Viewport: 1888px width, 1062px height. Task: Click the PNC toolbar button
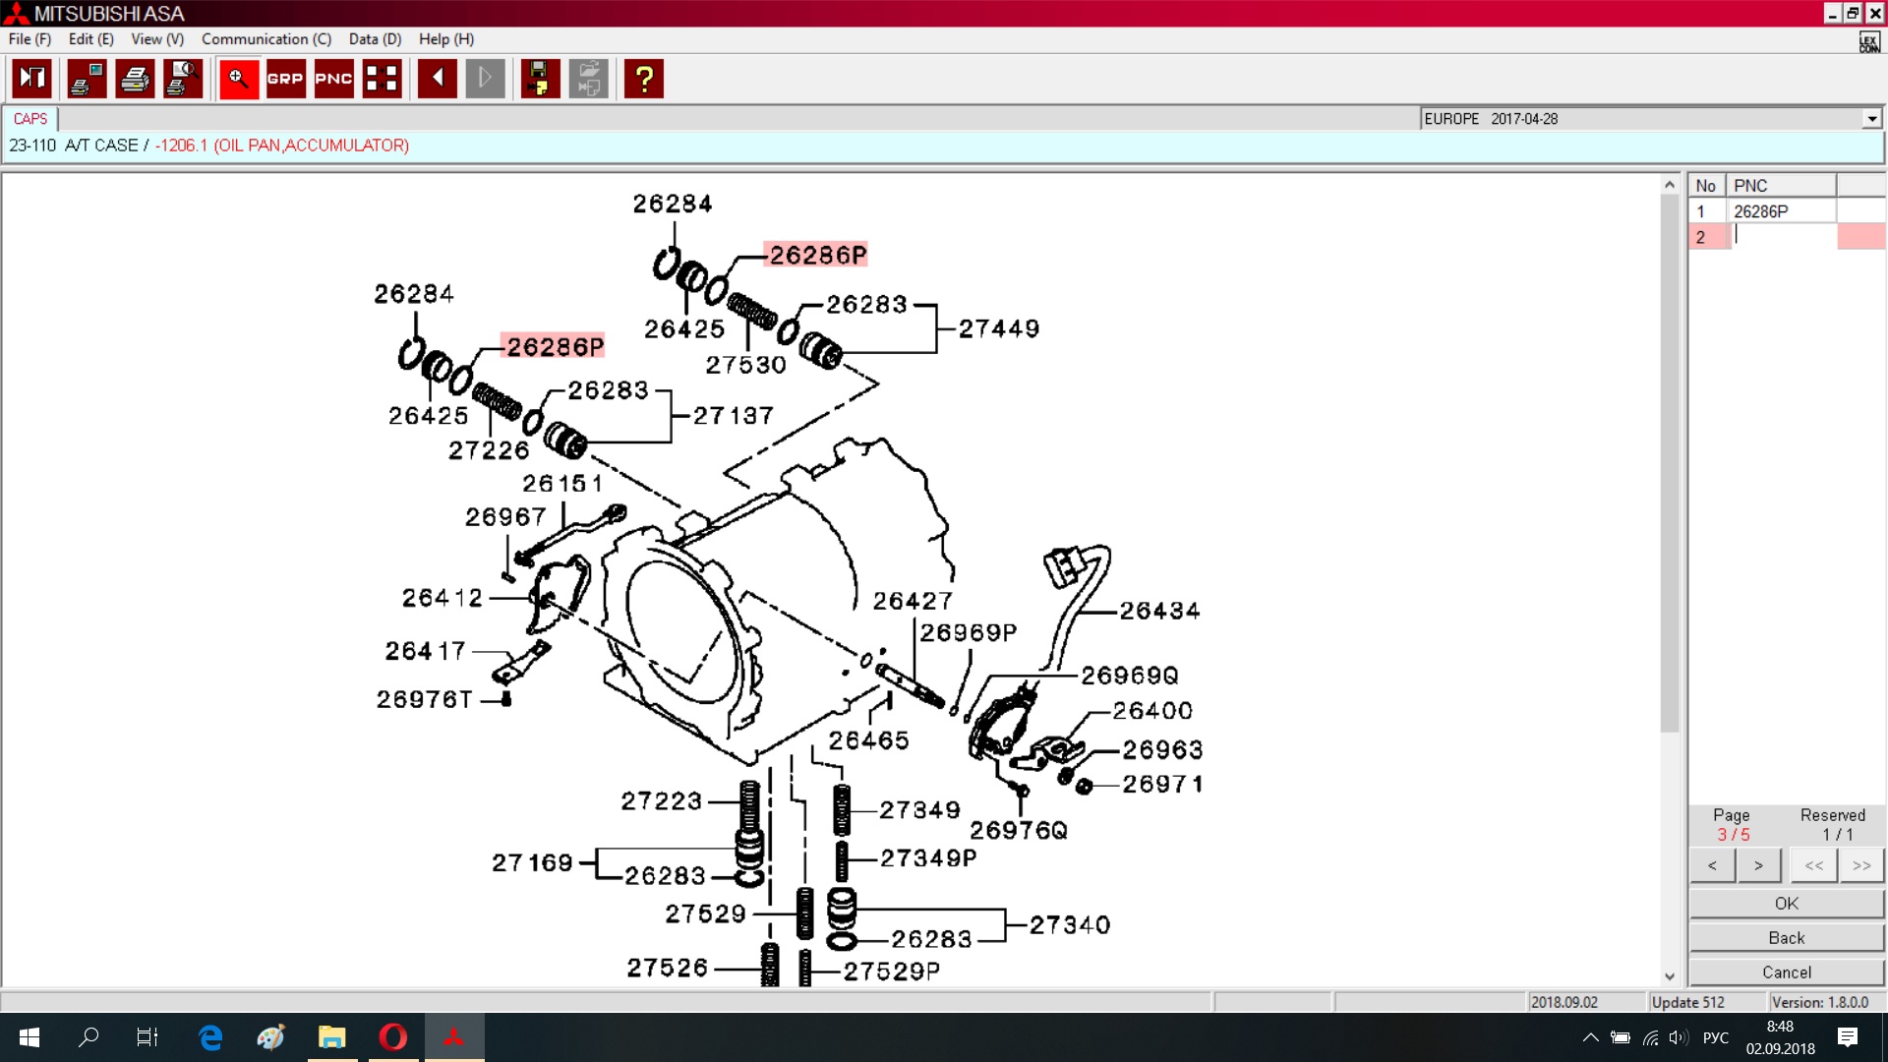pos(333,79)
